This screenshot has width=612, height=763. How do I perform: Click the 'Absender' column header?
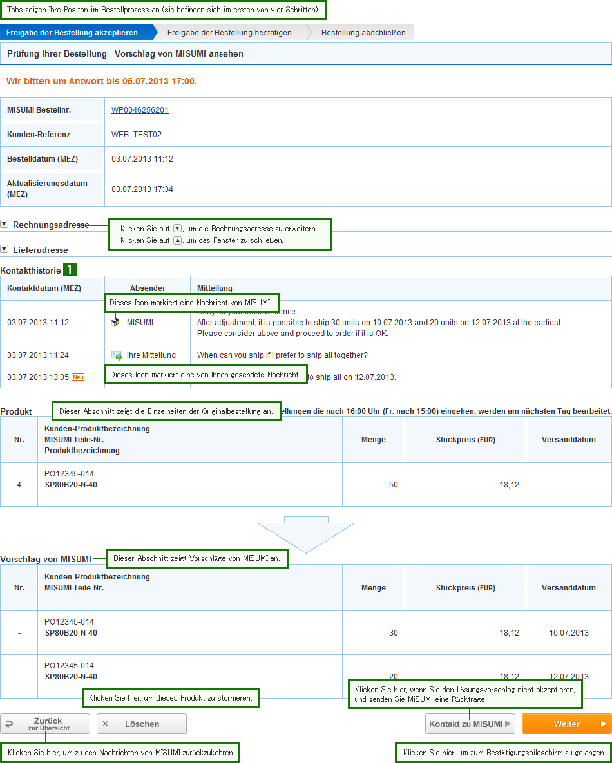[x=148, y=288]
